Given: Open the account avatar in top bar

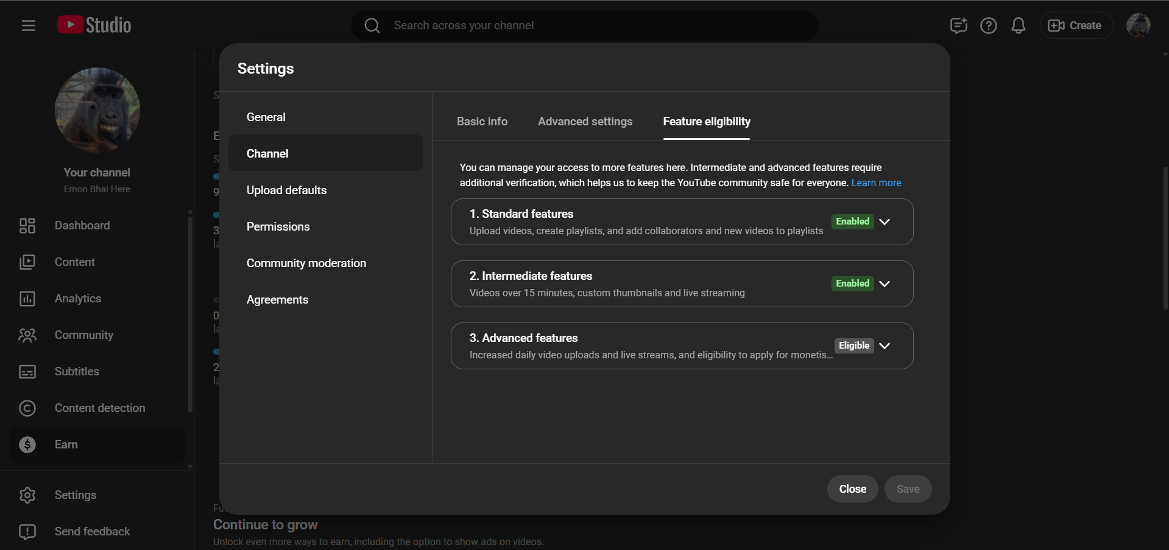Looking at the screenshot, I should coord(1137,26).
